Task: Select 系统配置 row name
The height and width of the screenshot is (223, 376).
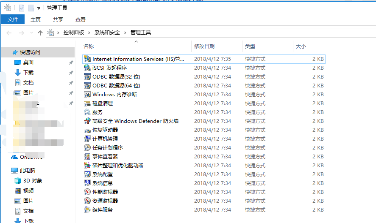Action: pyautogui.click(x=103, y=174)
